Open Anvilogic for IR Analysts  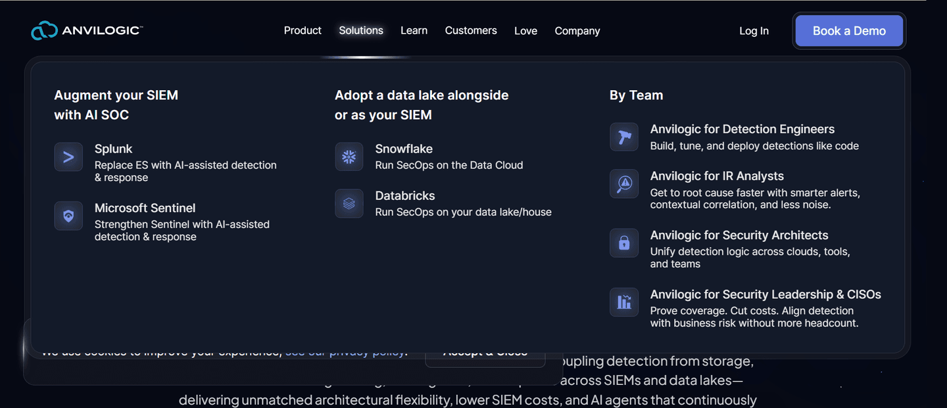coord(717,176)
